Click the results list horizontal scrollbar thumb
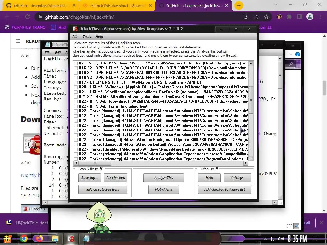Viewport: 327px width, 245px height. coord(95,163)
